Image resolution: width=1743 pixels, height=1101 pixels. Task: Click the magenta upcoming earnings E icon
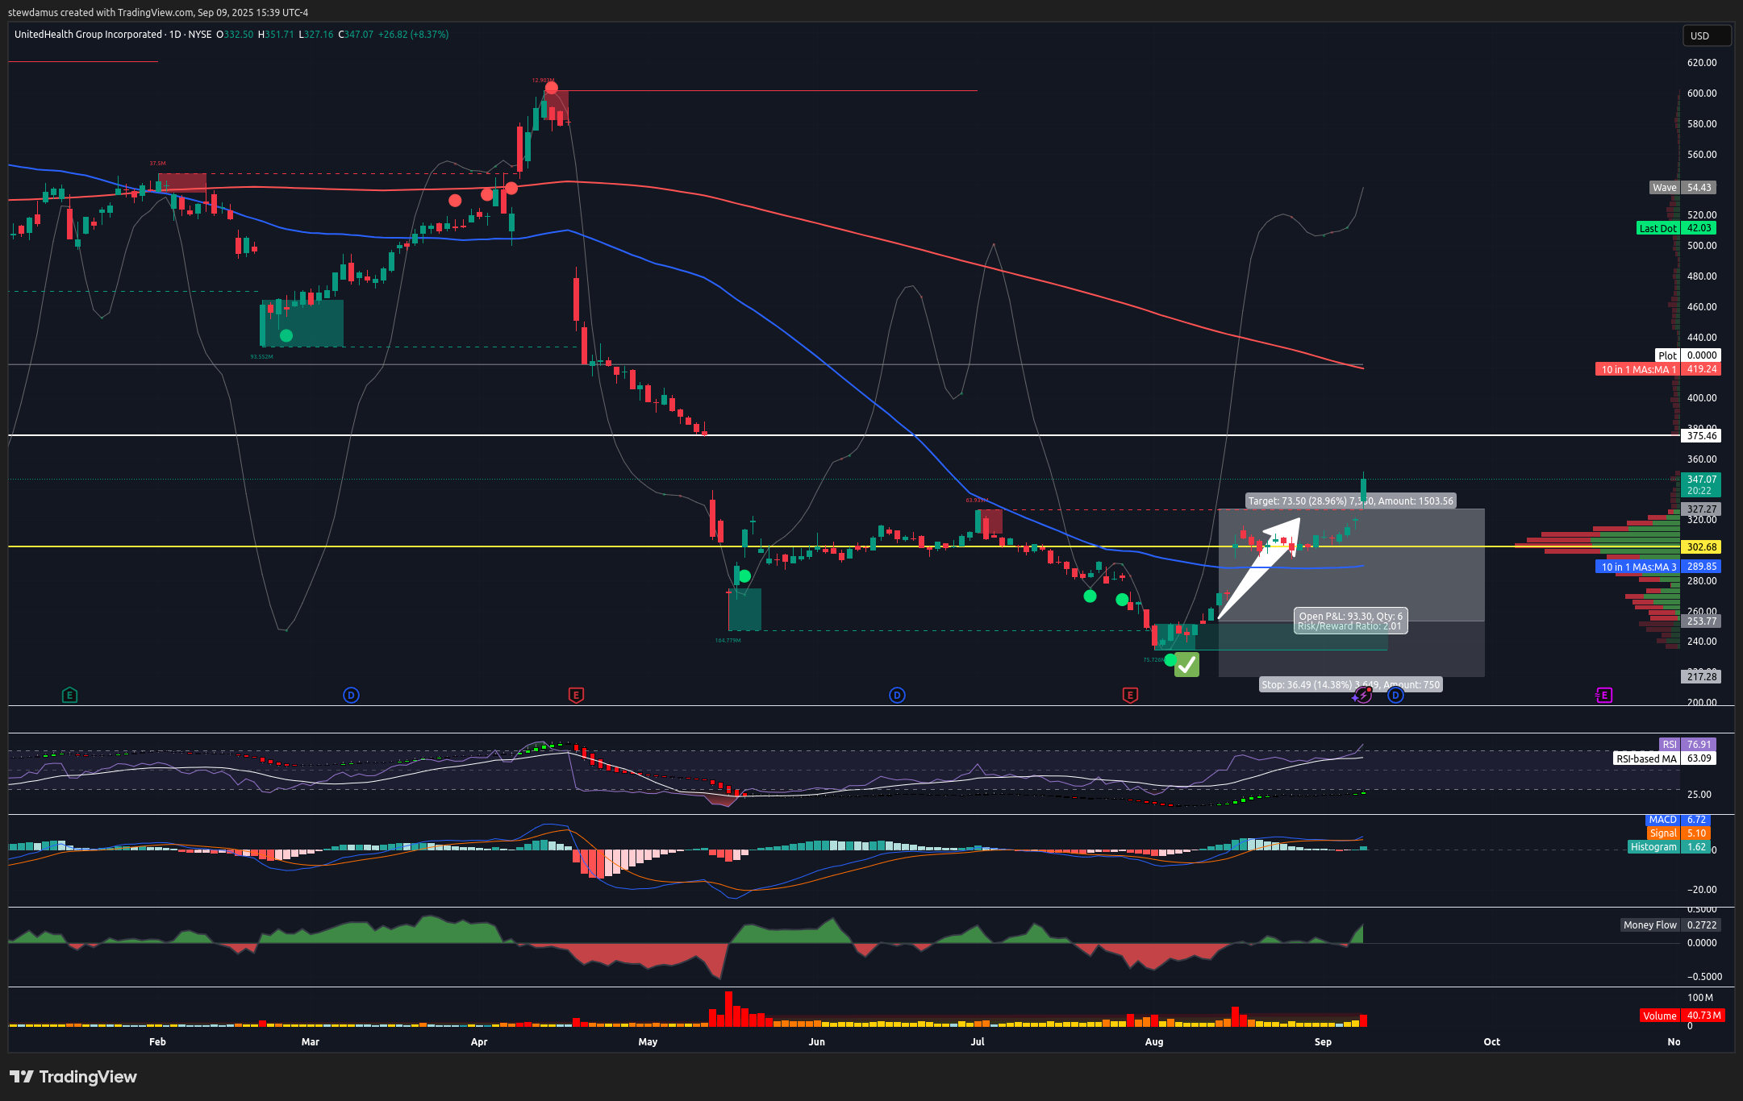1603,695
